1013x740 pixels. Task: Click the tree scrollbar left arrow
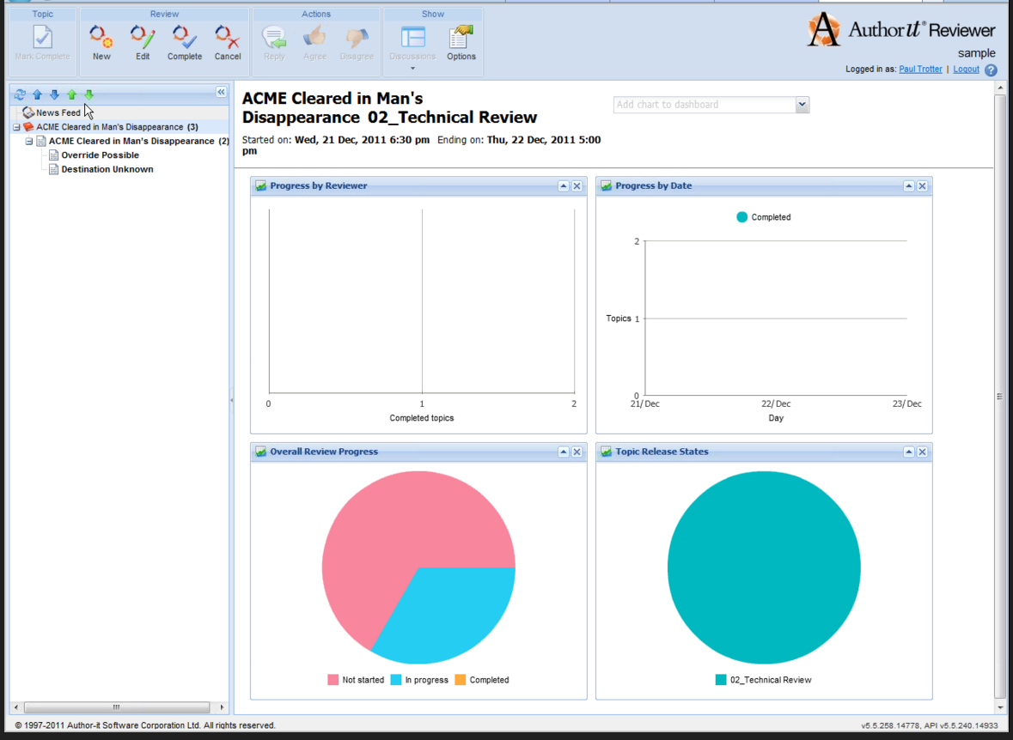click(16, 707)
